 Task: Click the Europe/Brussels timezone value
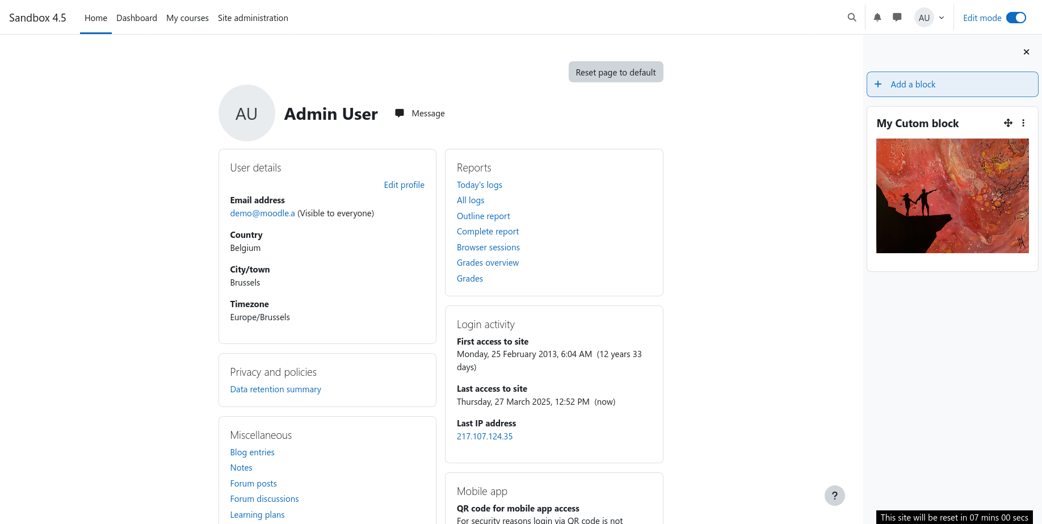tap(260, 317)
